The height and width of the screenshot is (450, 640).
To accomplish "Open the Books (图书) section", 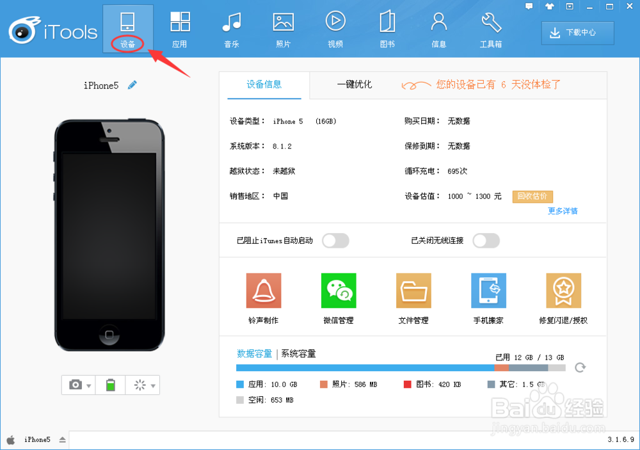I will 387,29.
